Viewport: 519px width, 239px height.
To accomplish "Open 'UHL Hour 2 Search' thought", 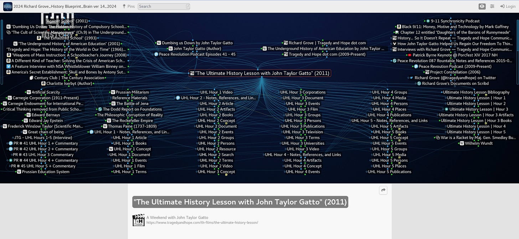I will point(216,155).
